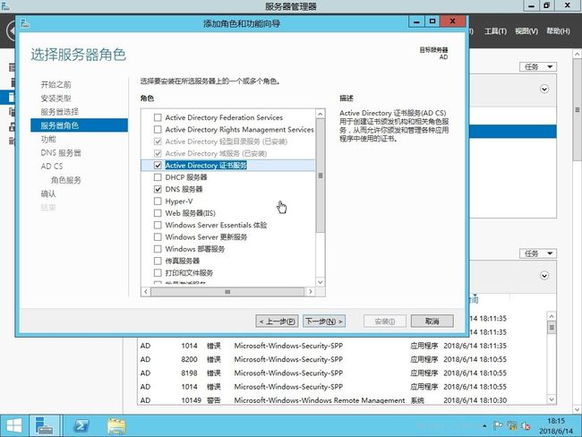Click the volume tray icon

526,426
